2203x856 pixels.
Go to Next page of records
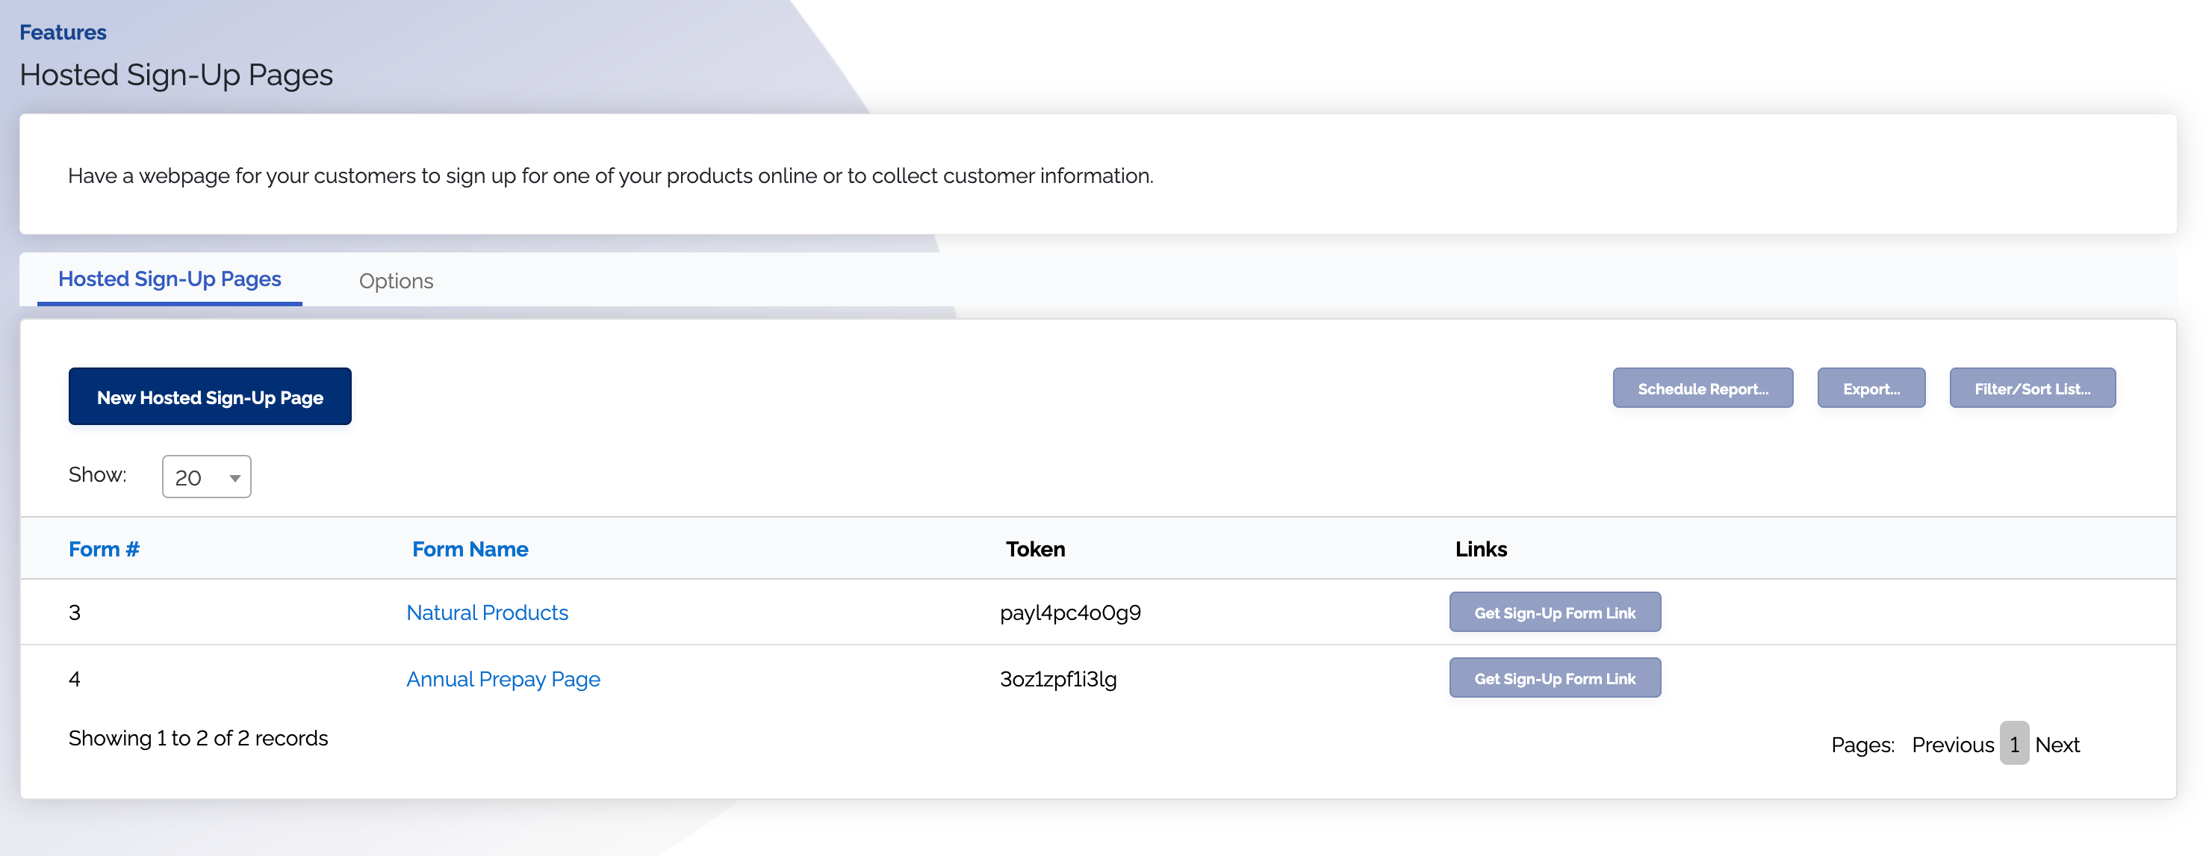2057,745
